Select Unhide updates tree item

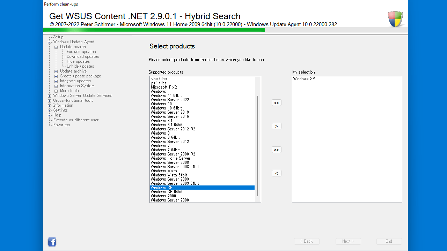[x=80, y=66]
